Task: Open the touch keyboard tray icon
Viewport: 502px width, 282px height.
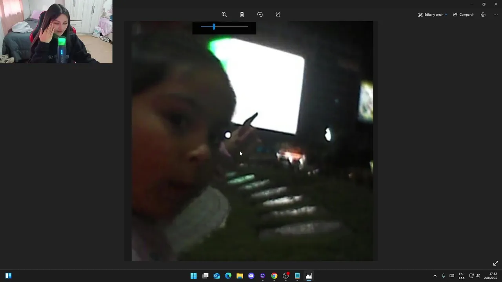Action: (452, 276)
